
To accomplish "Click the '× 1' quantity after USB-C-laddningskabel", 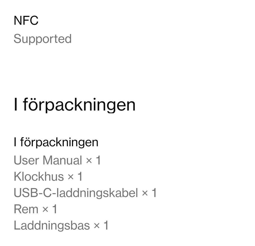I will click(x=149, y=193).
